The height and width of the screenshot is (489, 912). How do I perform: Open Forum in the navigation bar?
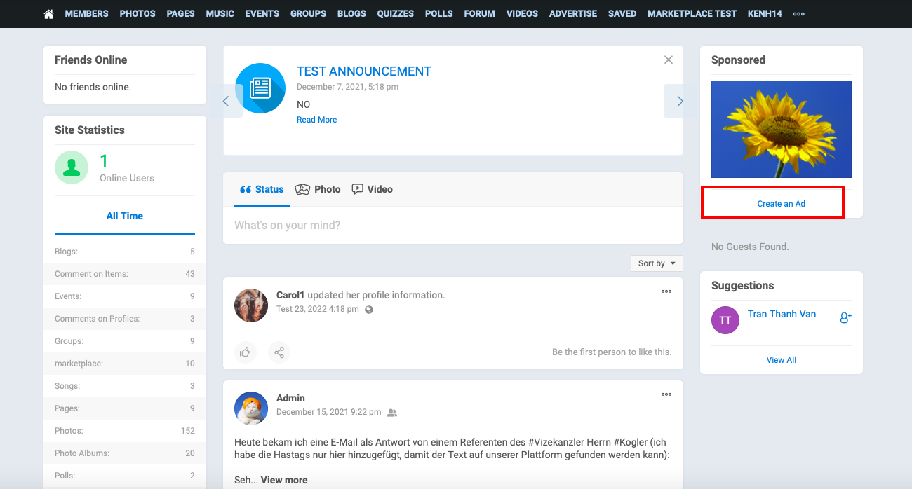(480, 13)
